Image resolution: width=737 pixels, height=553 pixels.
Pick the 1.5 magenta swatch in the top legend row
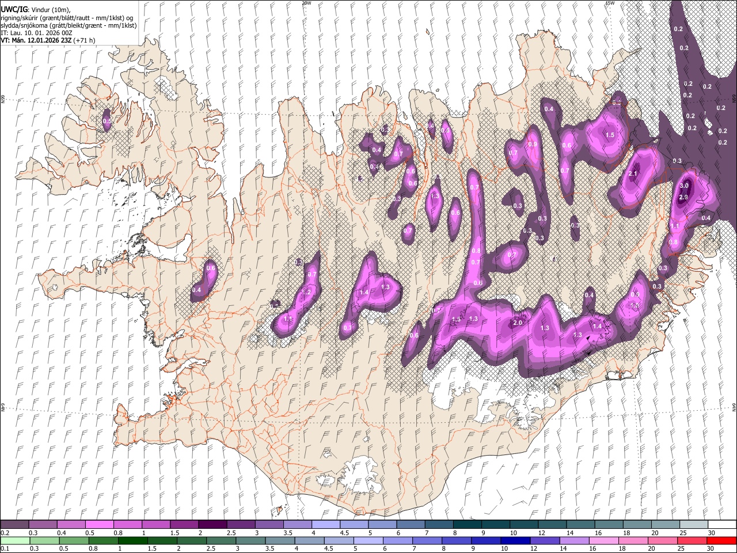(x=184, y=524)
